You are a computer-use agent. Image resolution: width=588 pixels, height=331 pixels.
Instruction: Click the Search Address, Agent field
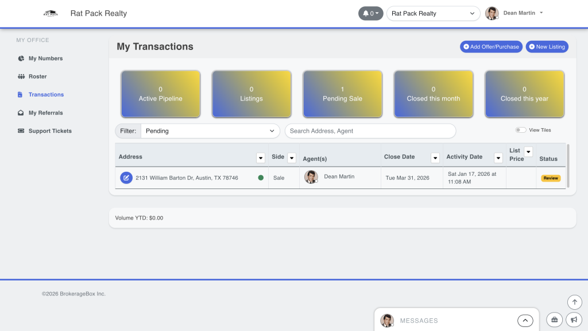click(370, 131)
